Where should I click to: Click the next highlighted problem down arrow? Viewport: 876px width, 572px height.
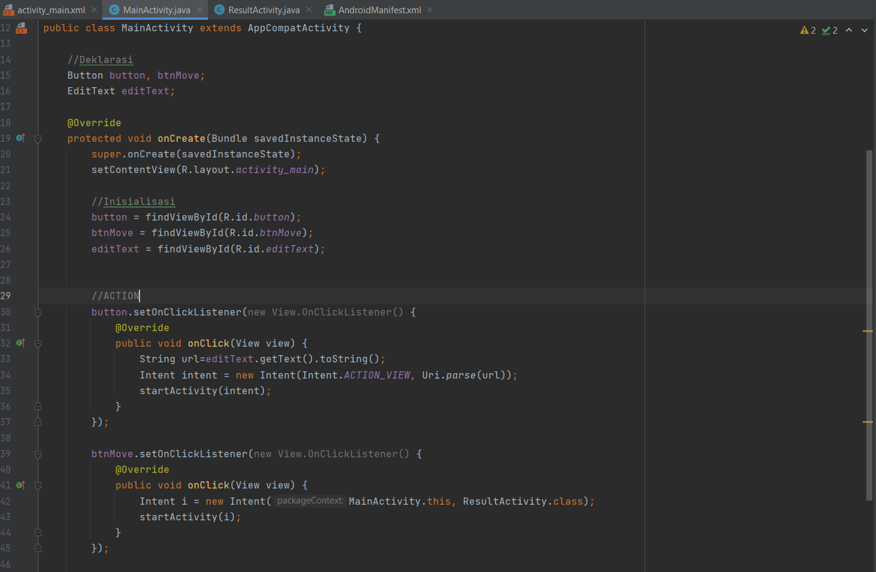coord(865,30)
